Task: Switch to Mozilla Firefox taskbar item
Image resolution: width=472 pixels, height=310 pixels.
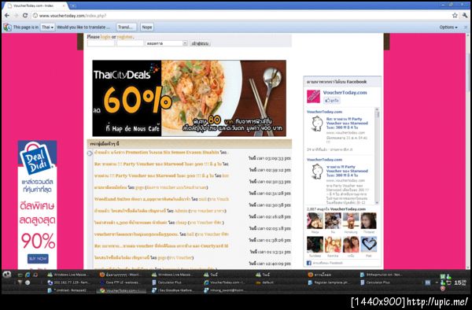Action: tap(120, 275)
